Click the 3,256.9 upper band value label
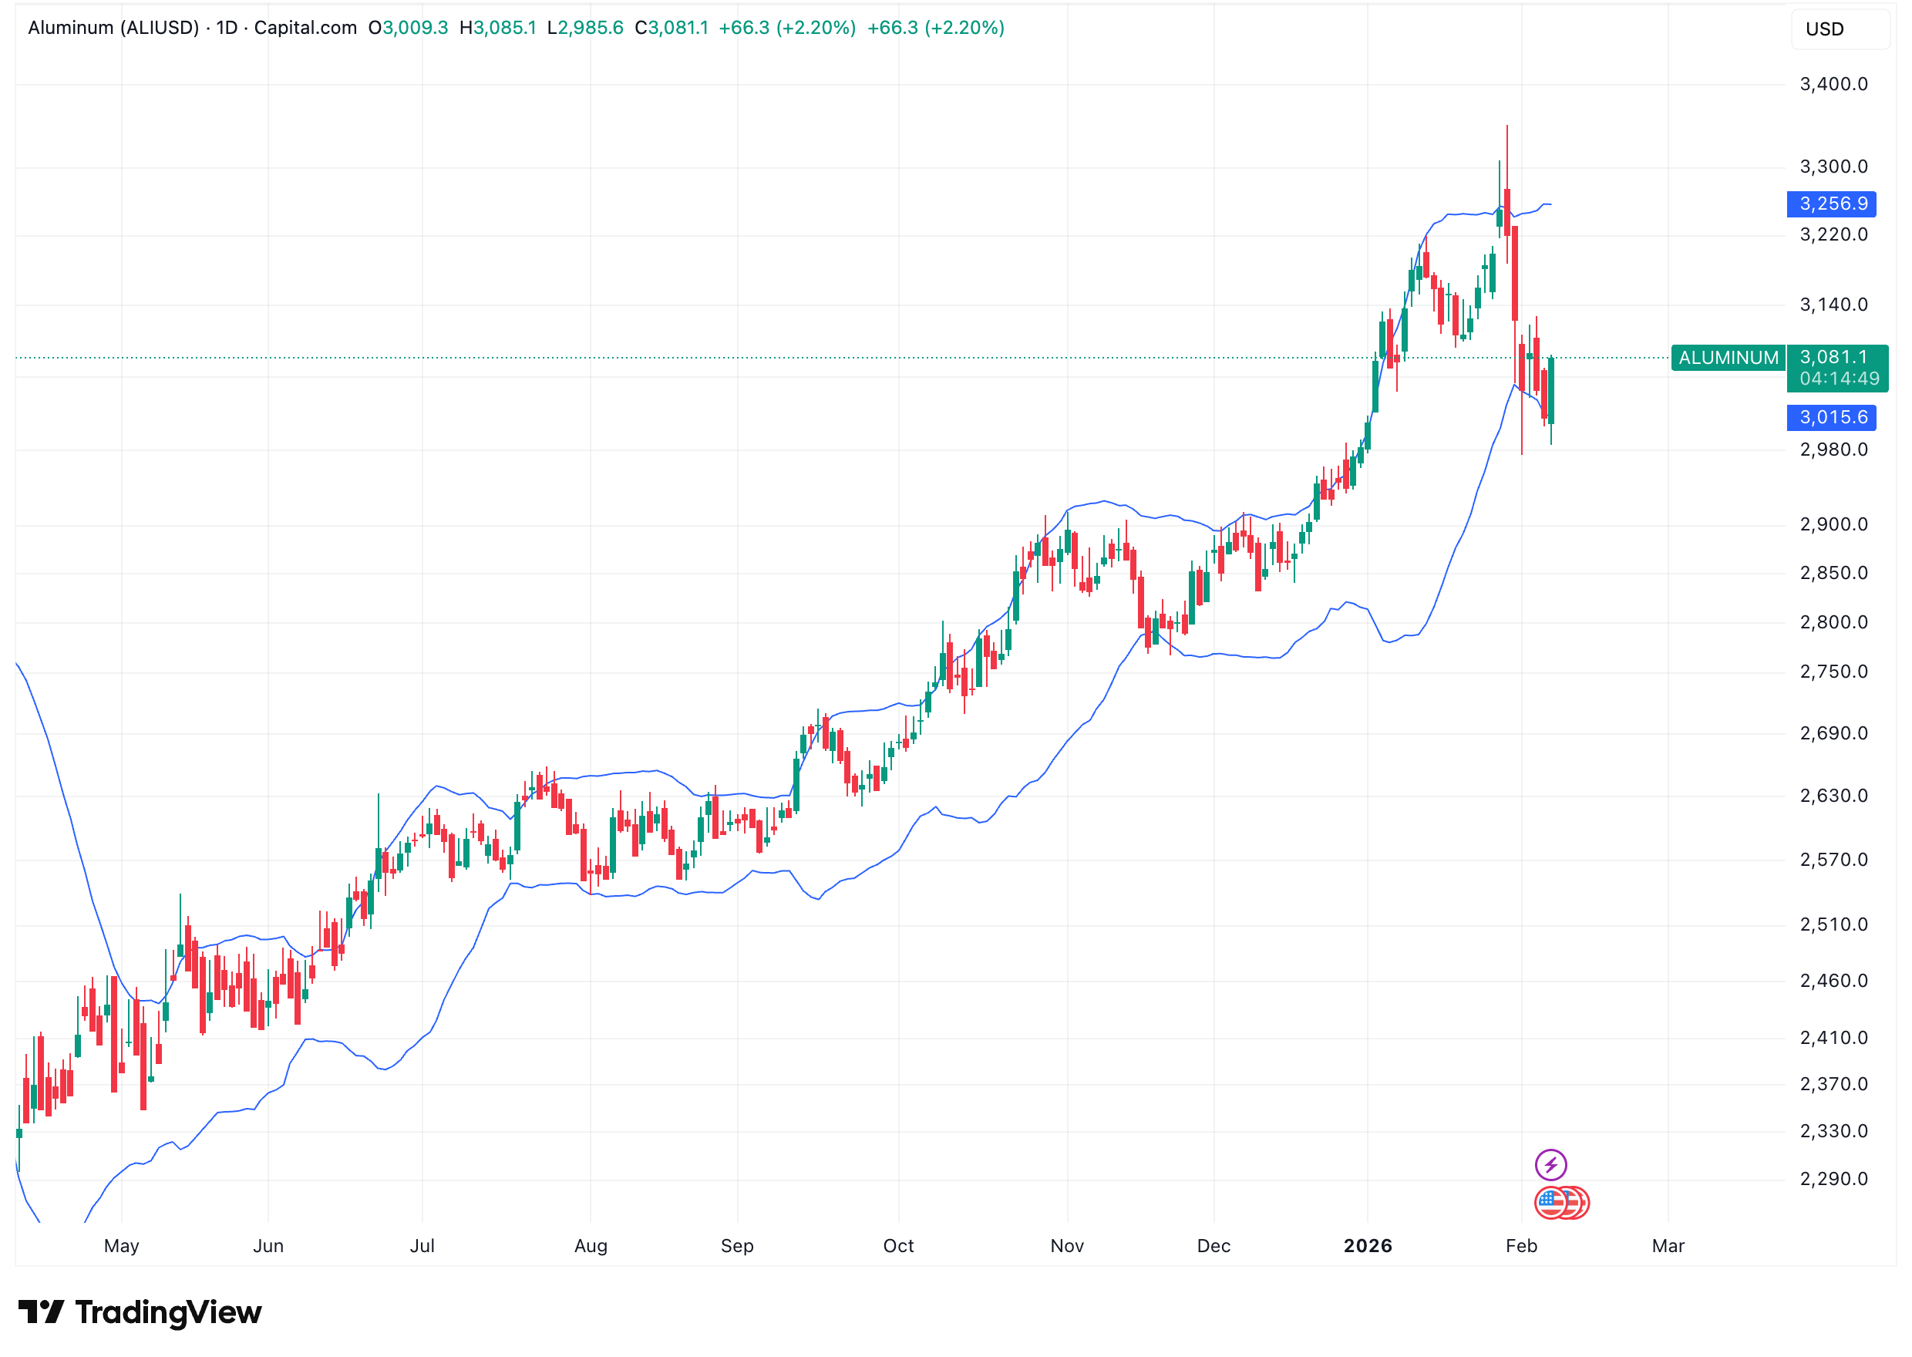 (1831, 204)
